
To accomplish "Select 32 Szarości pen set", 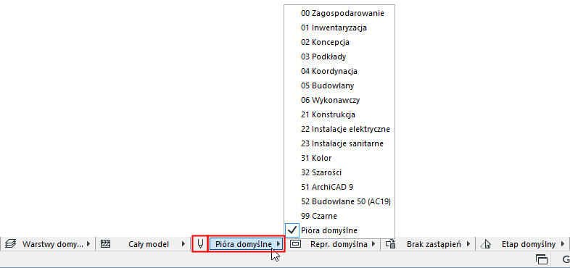I will (x=339, y=172).
